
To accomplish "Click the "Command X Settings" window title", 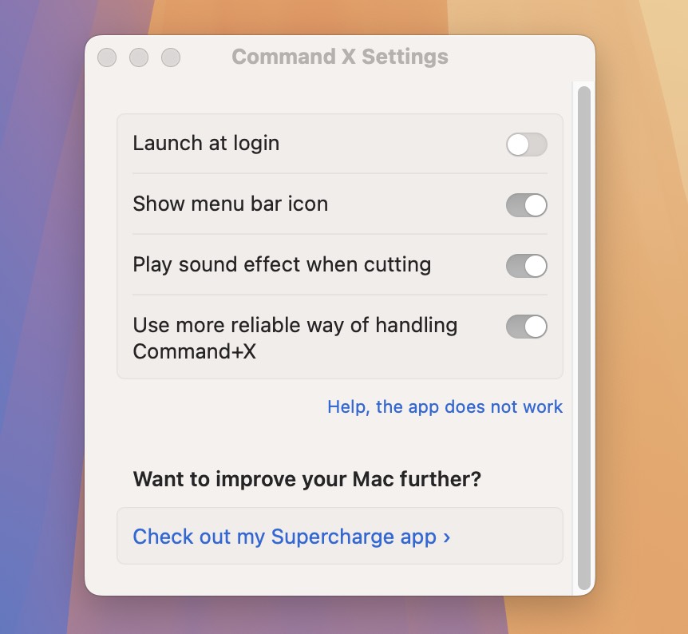I will tap(340, 57).
